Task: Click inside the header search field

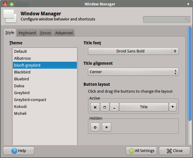Action: 167,19
